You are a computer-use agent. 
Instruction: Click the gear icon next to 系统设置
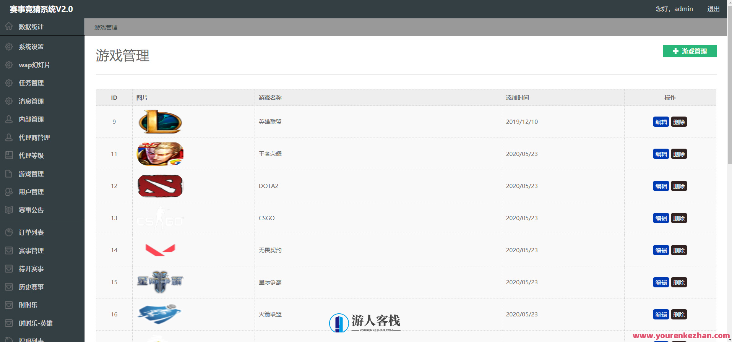tap(9, 47)
